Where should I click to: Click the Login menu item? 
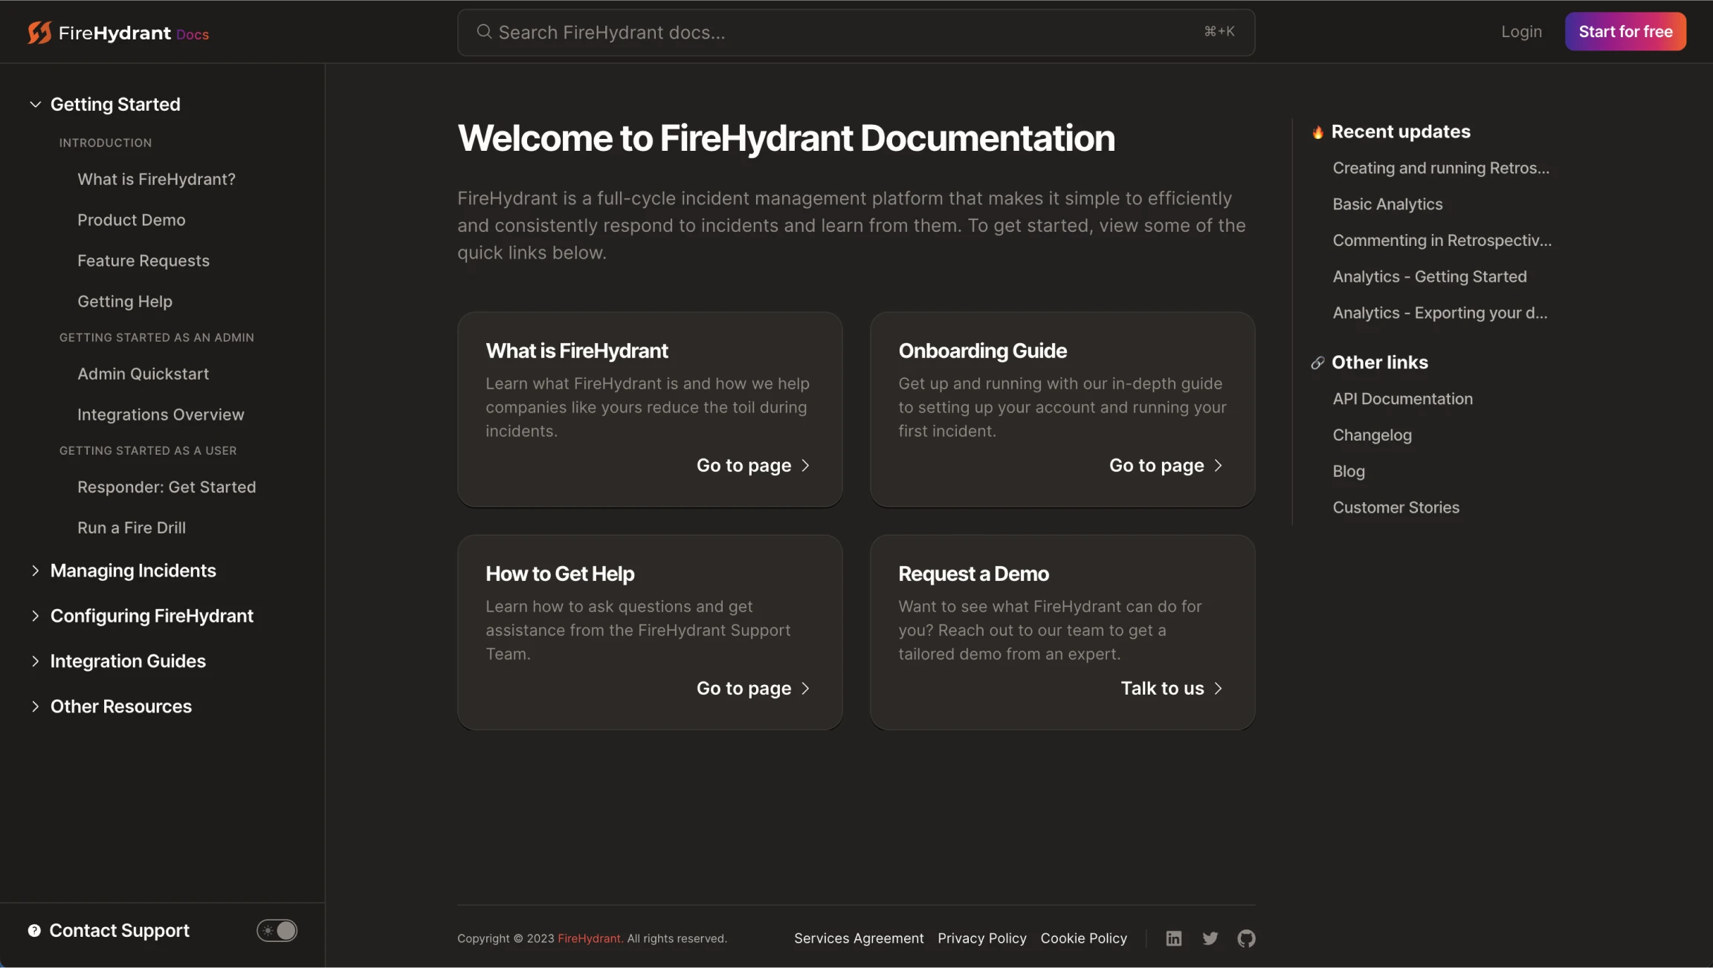click(1523, 32)
